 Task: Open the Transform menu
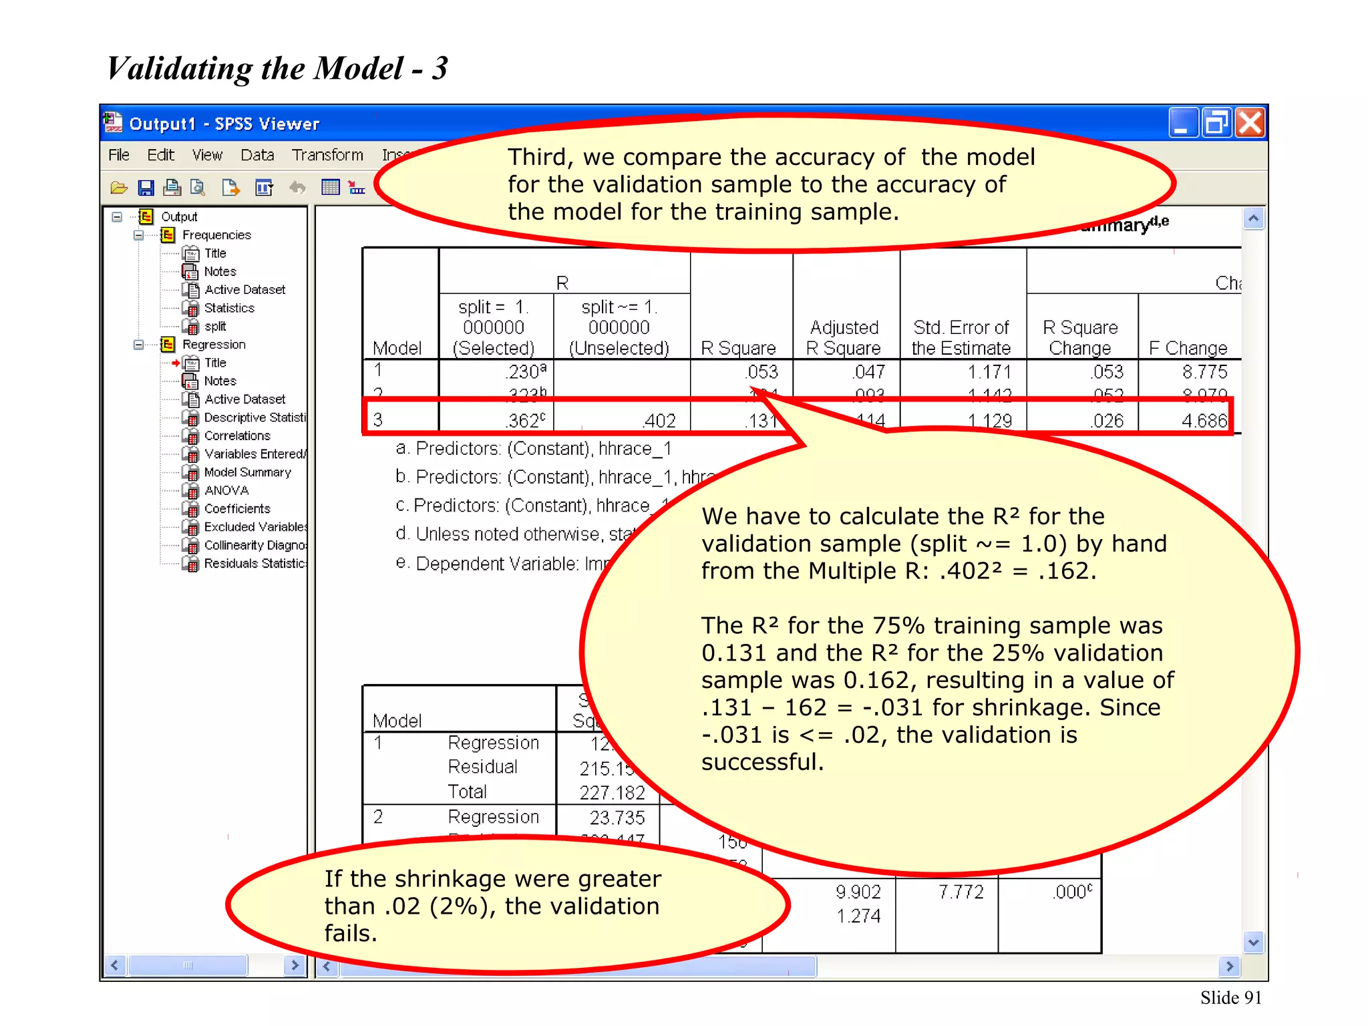[x=327, y=155]
